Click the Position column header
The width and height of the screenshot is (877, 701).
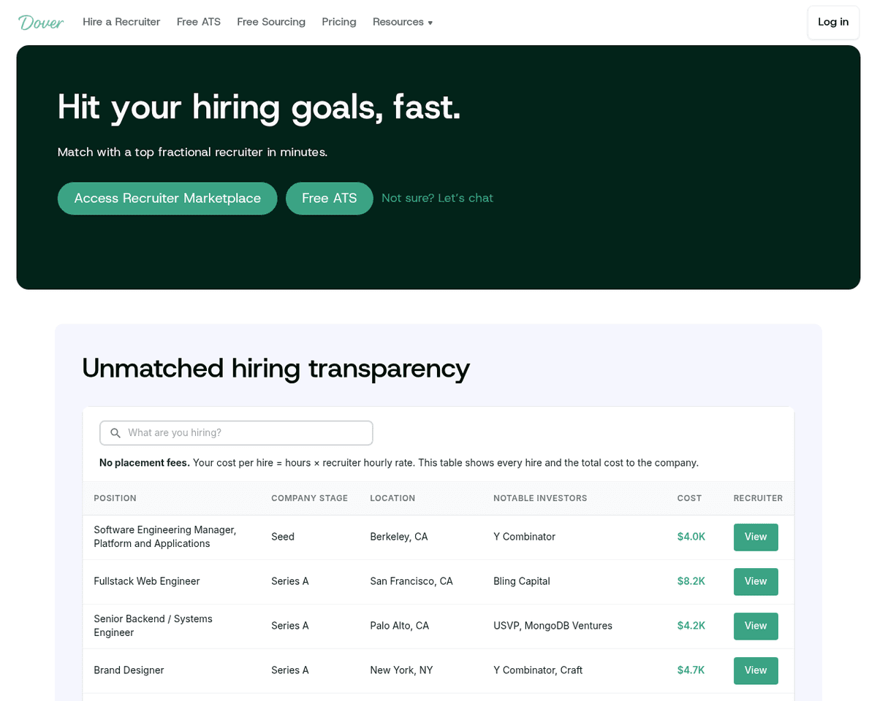[115, 499]
